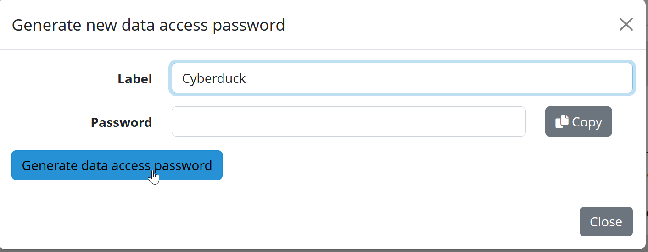Screen dimensions: 648x252
Task: Close the dialog with the X icon
Action: 626,24
